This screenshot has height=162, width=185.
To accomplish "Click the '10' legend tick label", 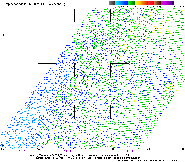I will (x=122, y=7).
